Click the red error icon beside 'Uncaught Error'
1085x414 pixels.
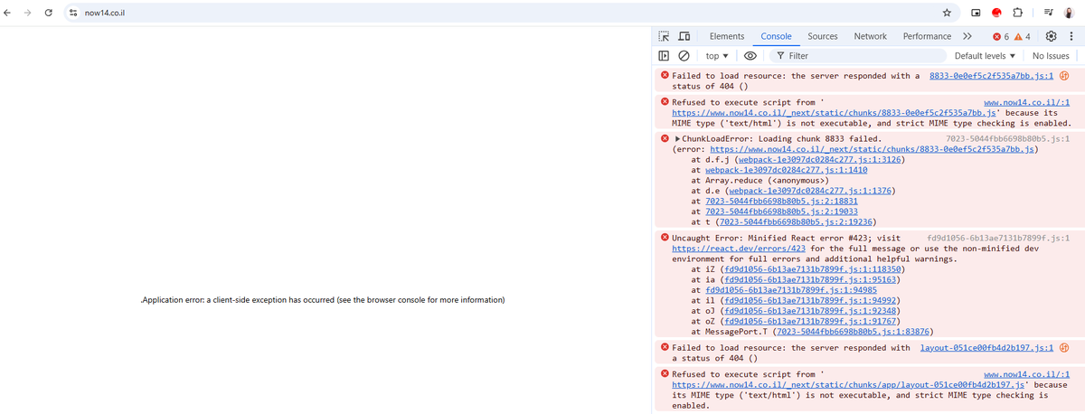[x=665, y=238]
